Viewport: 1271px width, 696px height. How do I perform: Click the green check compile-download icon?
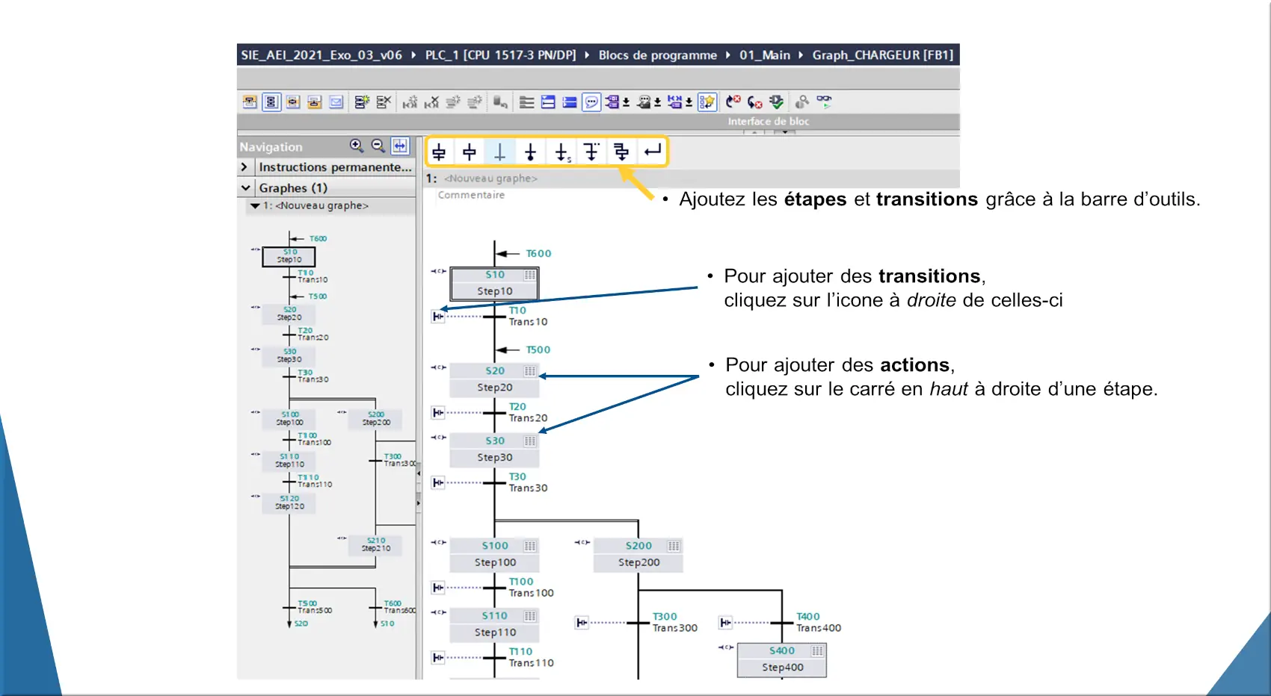[777, 102]
